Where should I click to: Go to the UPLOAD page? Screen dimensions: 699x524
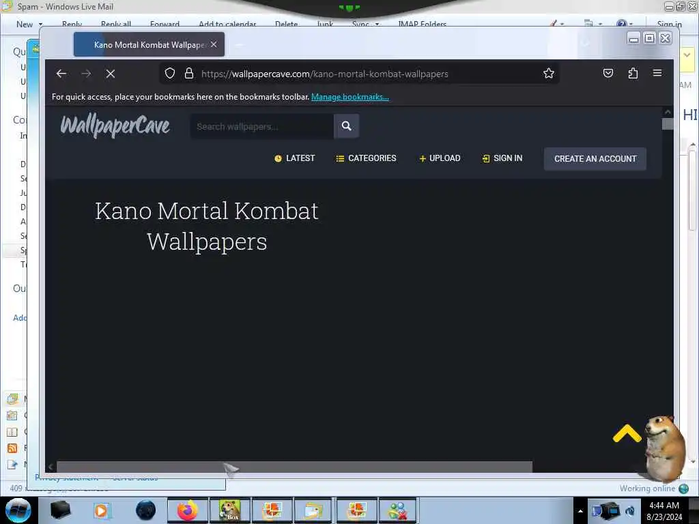point(440,158)
